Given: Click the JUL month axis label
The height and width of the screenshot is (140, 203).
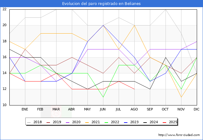Looking at the screenshot, I should tap(118, 109).
